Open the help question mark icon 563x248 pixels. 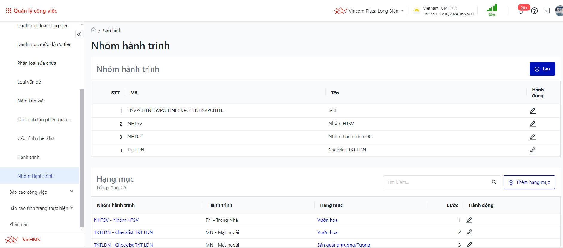534,11
